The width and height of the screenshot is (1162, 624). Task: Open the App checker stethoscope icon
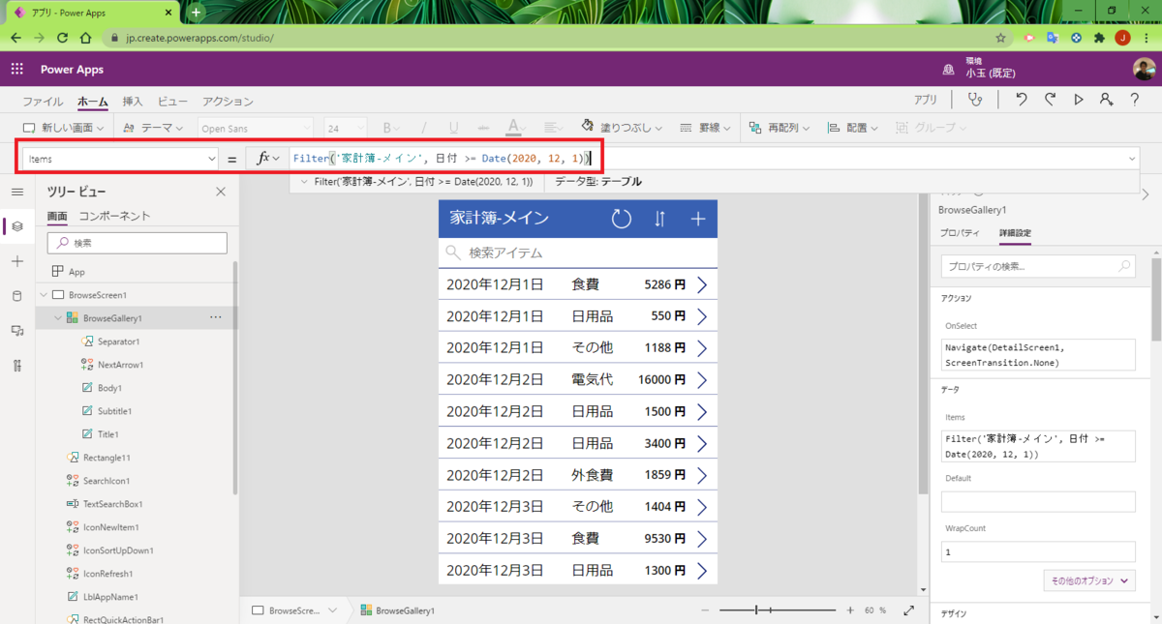click(975, 100)
